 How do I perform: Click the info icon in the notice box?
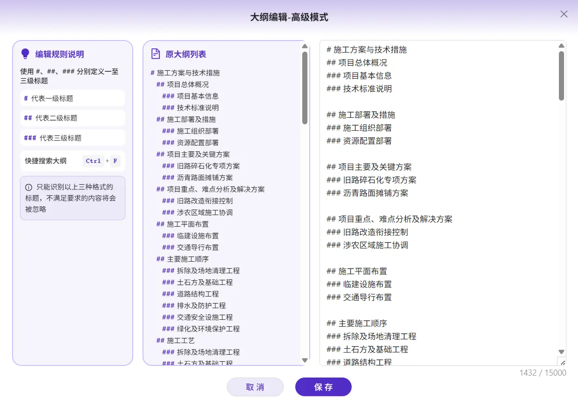(x=29, y=187)
